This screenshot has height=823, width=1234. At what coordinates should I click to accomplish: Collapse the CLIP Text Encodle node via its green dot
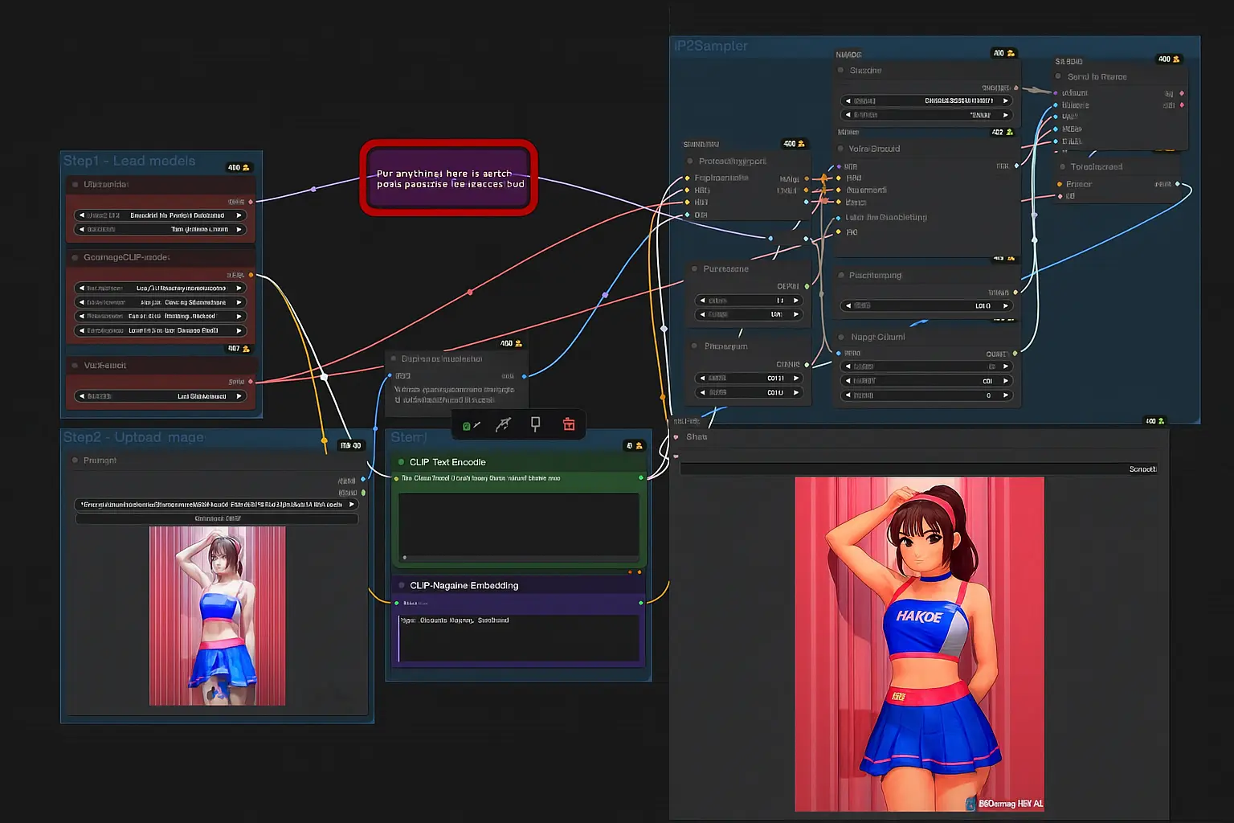coord(402,462)
